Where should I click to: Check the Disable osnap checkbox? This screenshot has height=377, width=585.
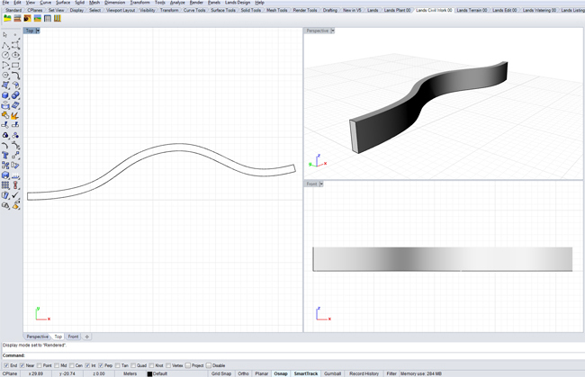coord(208,365)
